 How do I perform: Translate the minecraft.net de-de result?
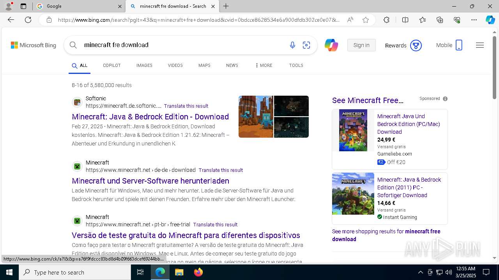[221, 170]
